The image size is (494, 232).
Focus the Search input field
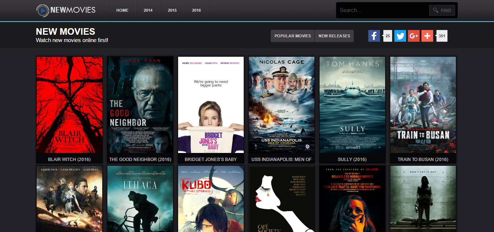click(383, 10)
